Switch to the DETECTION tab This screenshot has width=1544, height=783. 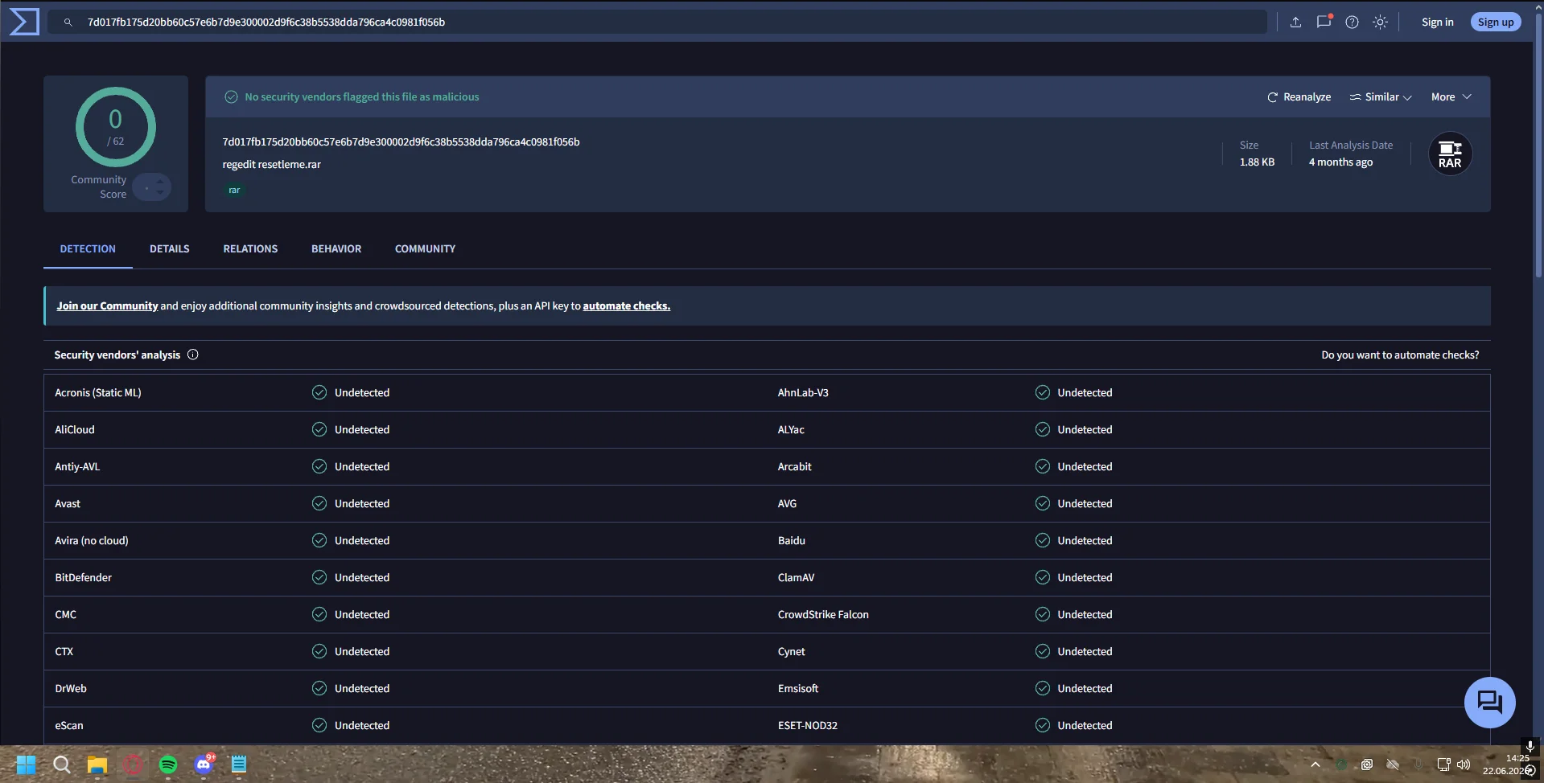pyautogui.click(x=88, y=249)
